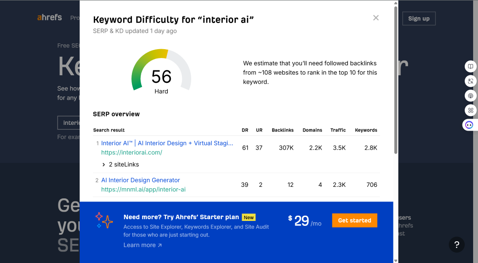This screenshot has height=263, width=478.
Task: Click the 12 backlinks value
Action: coord(290,185)
